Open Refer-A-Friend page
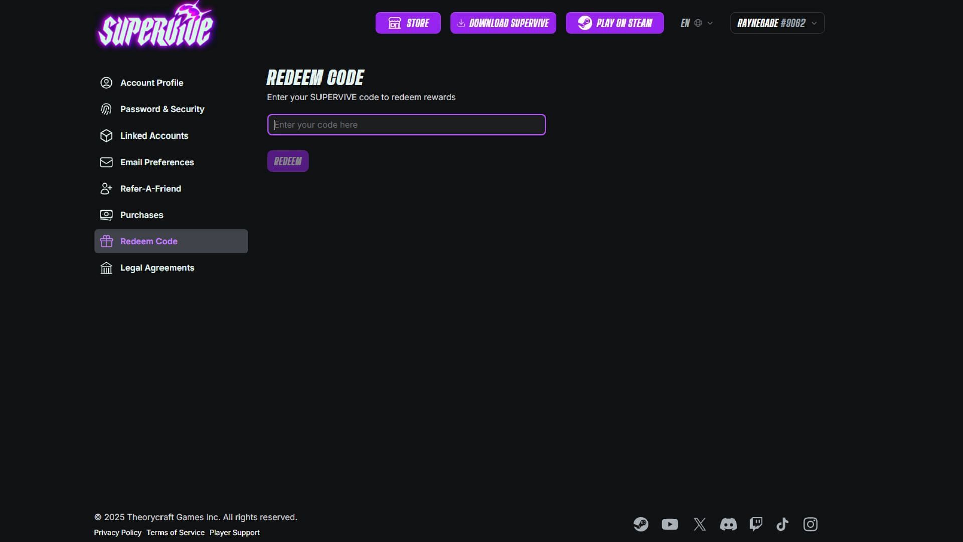Viewport: 963px width, 542px height. click(171, 189)
